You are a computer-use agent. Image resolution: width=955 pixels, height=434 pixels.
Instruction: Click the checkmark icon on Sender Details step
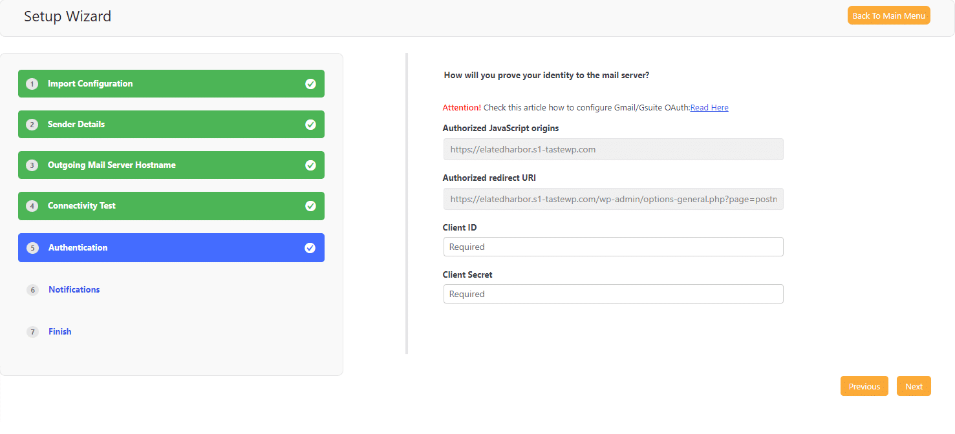click(310, 125)
